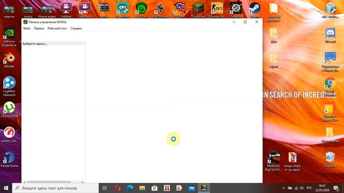Viewport: 344px width, 193px height.
Task: Click the task pane scrollbar right arrow
Action: (82, 182)
